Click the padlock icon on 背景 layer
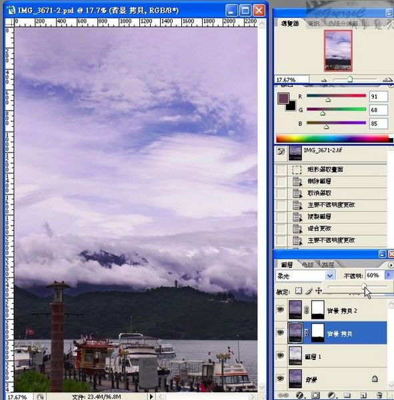This screenshot has height=400, width=394. (x=375, y=379)
